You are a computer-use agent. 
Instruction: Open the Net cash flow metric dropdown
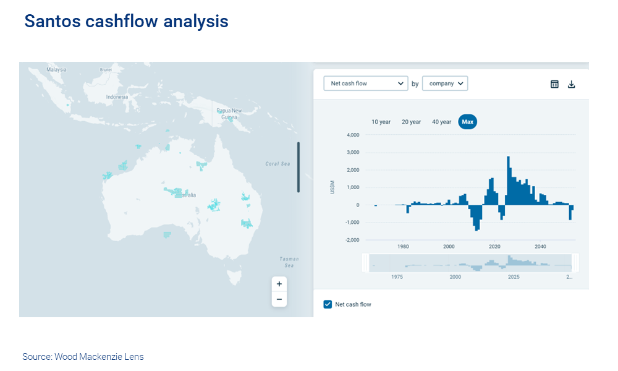pyautogui.click(x=365, y=83)
